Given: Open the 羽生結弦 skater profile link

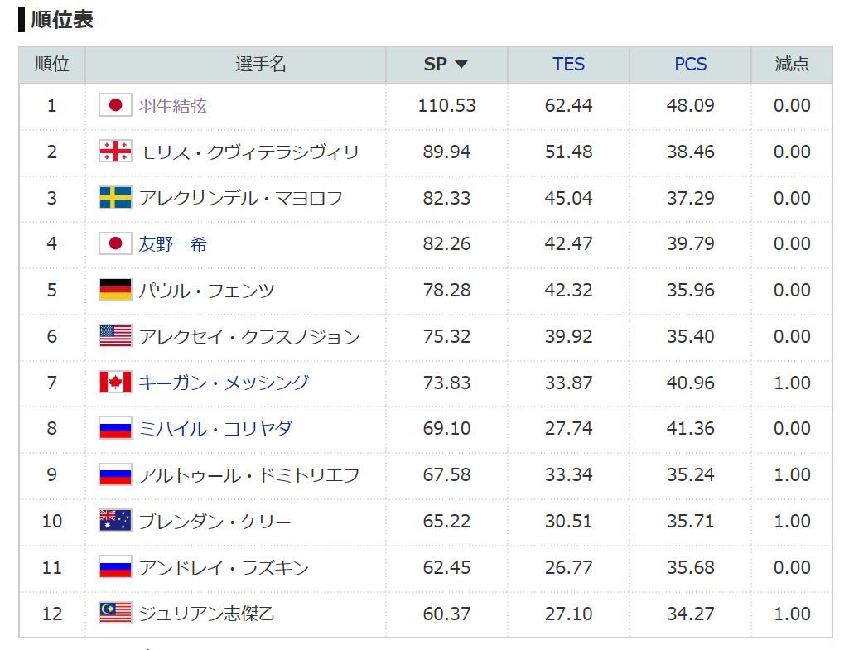Looking at the screenshot, I should click(x=172, y=106).
